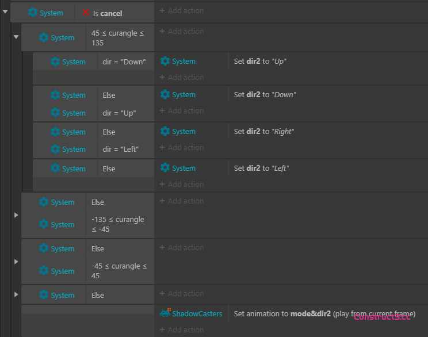Click the red X inverted icon on Is cancel

click(86, 13)
